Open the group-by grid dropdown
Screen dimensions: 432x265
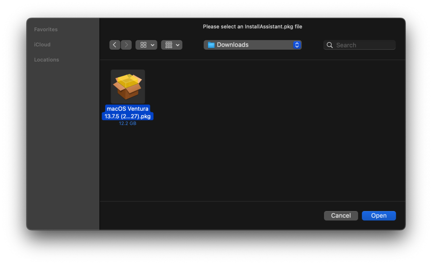point(172,45)
